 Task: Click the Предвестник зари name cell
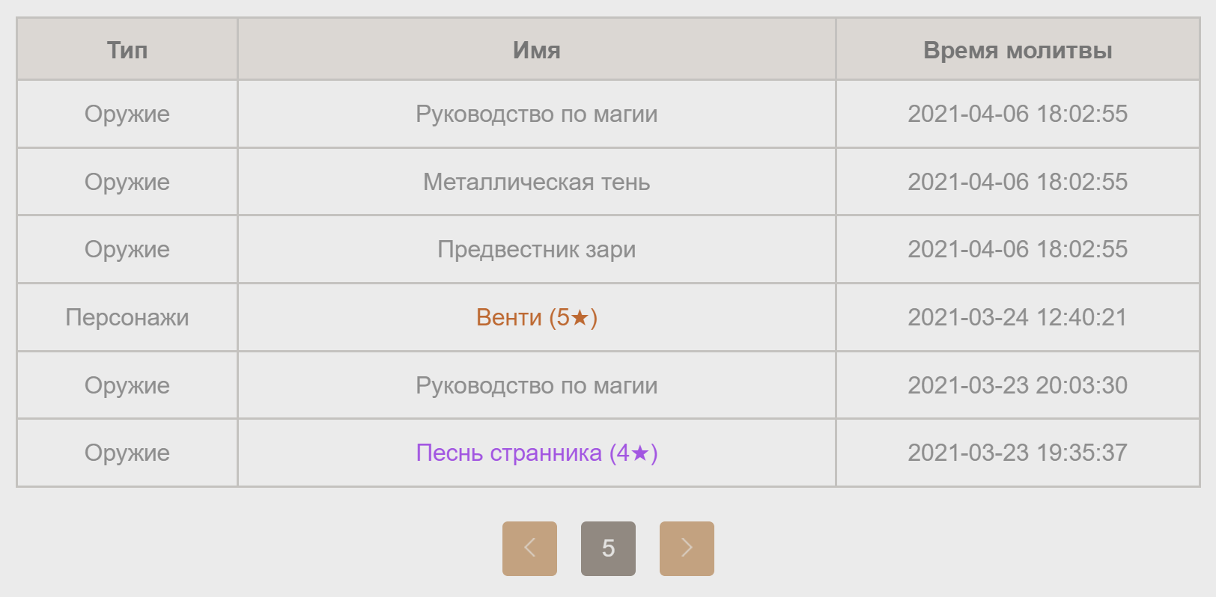click(536, 249)
